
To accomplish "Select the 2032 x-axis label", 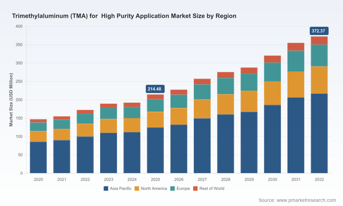I will click(x=319, y=180).
